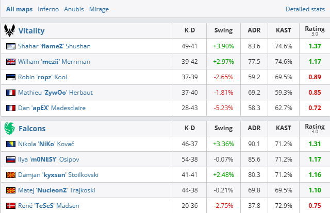Click the Danish flag beside TeSeS

coord(11,206)
